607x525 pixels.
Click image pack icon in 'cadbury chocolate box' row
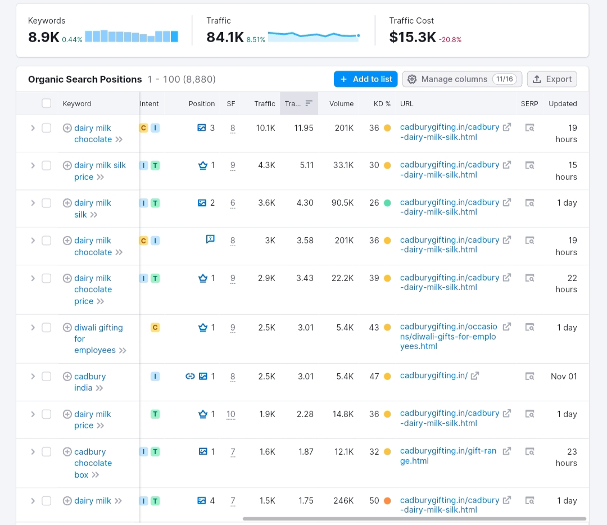203,451
